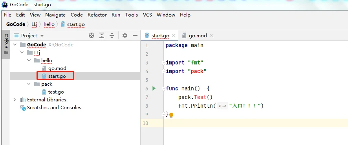348x145 pixels.
Task: Place cursor on empty line 10
Action: [x=256, y=123]
